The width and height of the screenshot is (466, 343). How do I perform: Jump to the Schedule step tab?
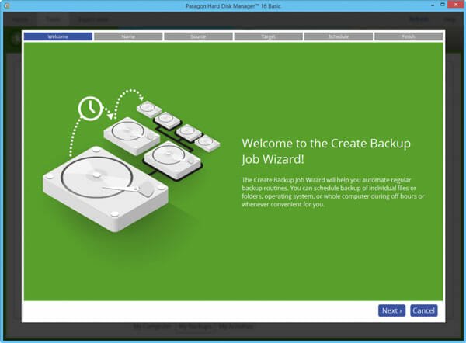(338, 36)
